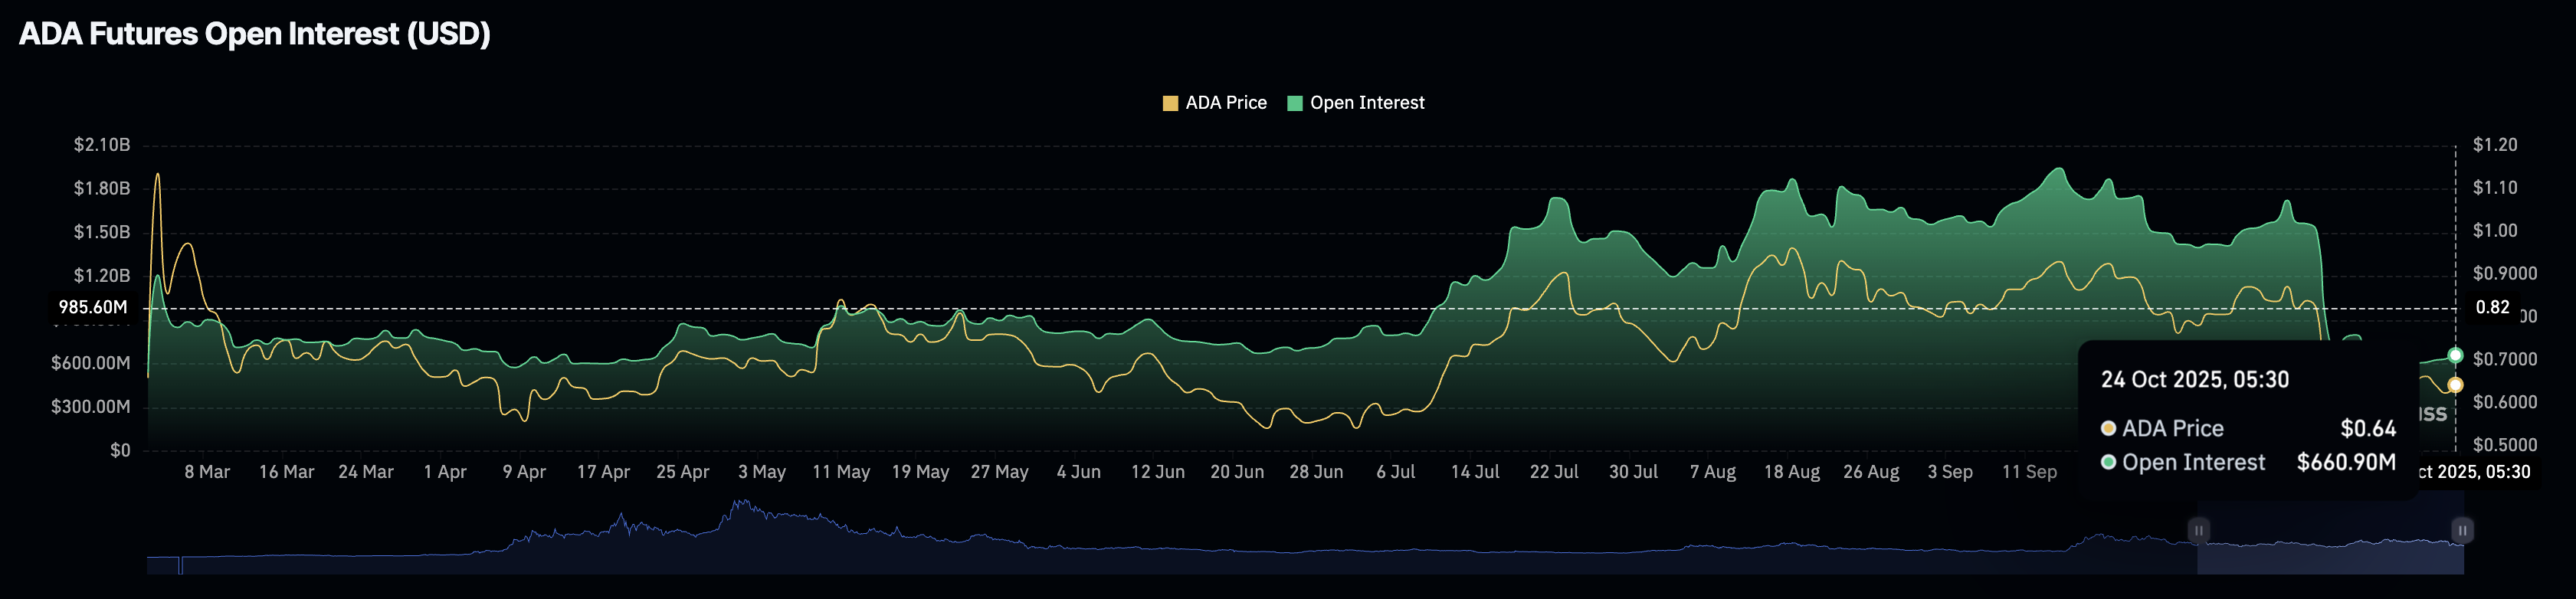Click the $660.90M value in the tooltip
This screenshot has height=599, width=2576.
[2345, 462]
